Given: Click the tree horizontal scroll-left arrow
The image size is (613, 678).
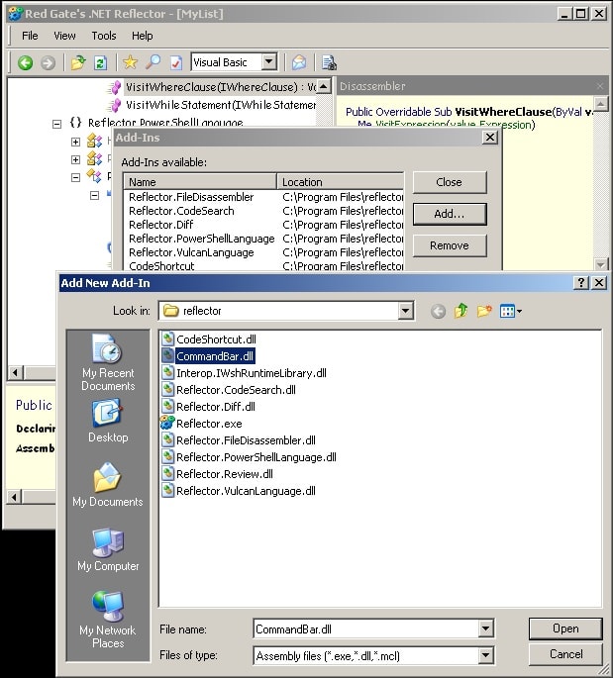Looking at the screenshot, I should 15,372.
